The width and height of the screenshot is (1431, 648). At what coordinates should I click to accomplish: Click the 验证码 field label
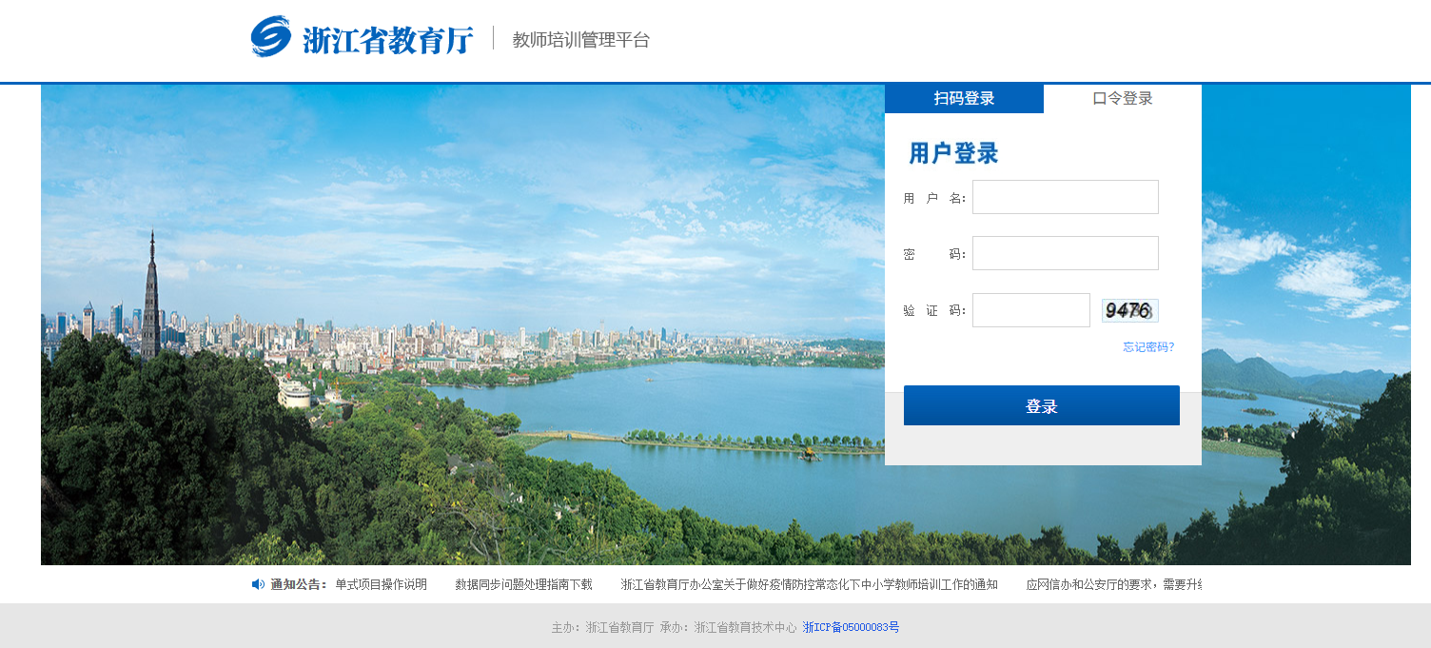pyautogui.click(x=934, y=311)
